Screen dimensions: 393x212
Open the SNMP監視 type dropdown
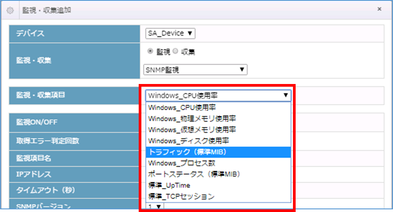point(195,70)
